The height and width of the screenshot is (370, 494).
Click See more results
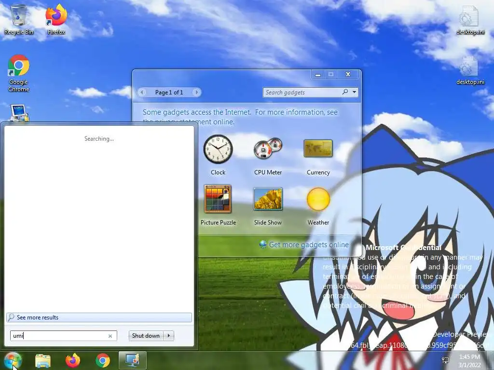click(x=99, y=317)
